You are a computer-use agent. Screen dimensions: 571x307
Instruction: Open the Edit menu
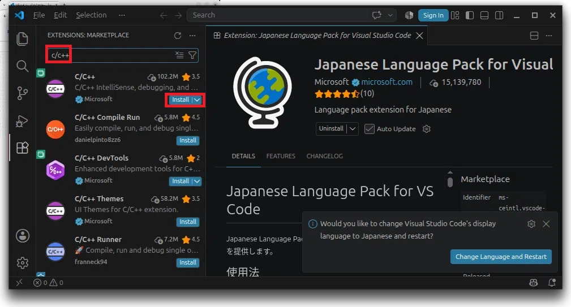[x=61, y=15]
